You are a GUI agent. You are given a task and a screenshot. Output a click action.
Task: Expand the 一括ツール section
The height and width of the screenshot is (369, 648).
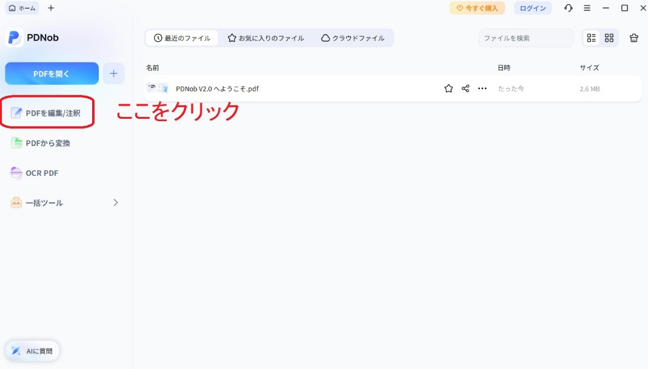pyautogui.click(x=115, y=202)
